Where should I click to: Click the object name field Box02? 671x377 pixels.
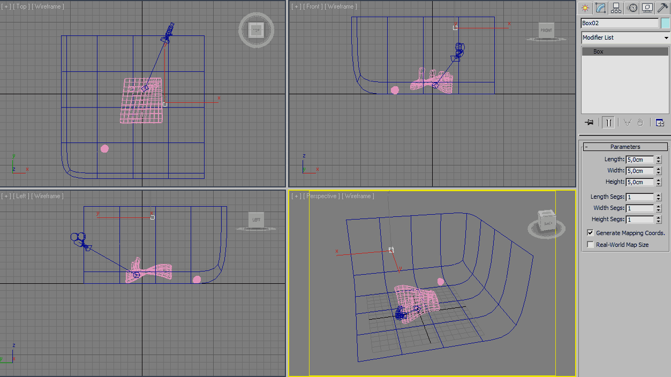620,23
